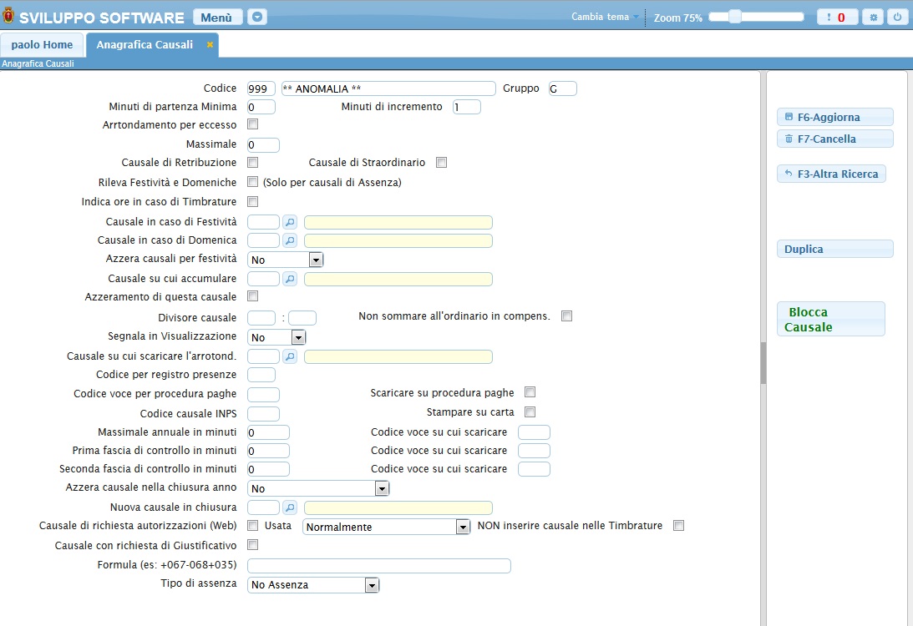Image resolution: width=913 pixels, height=626 pixels.
Task: Click the F6-Aggiorna button
Action: click(x=834, y=118)
